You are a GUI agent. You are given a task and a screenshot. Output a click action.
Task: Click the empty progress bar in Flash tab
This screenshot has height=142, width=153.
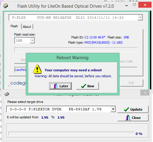[x=76, y=49]
